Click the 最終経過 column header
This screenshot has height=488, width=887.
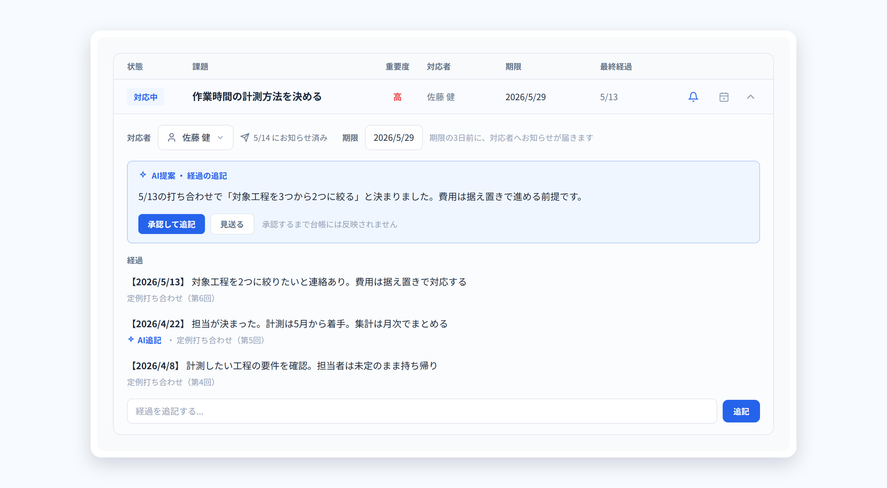click(x=616, y=66)
